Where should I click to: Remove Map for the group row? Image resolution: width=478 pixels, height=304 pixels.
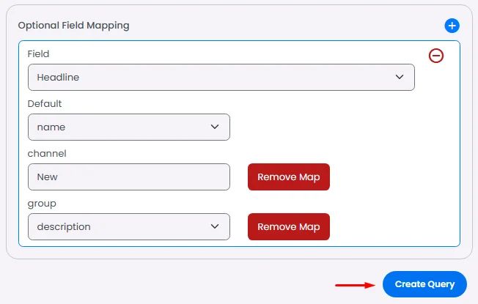(x=288, y=226)
